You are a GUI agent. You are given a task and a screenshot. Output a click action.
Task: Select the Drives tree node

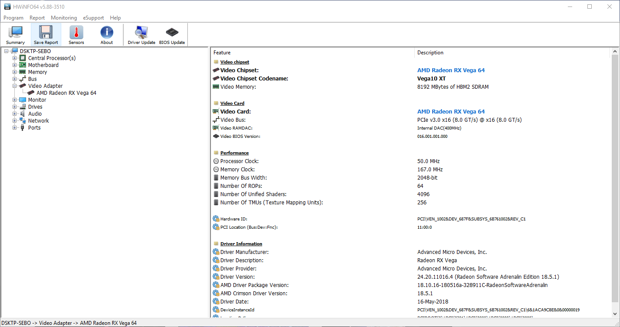[x=35, y=107]
